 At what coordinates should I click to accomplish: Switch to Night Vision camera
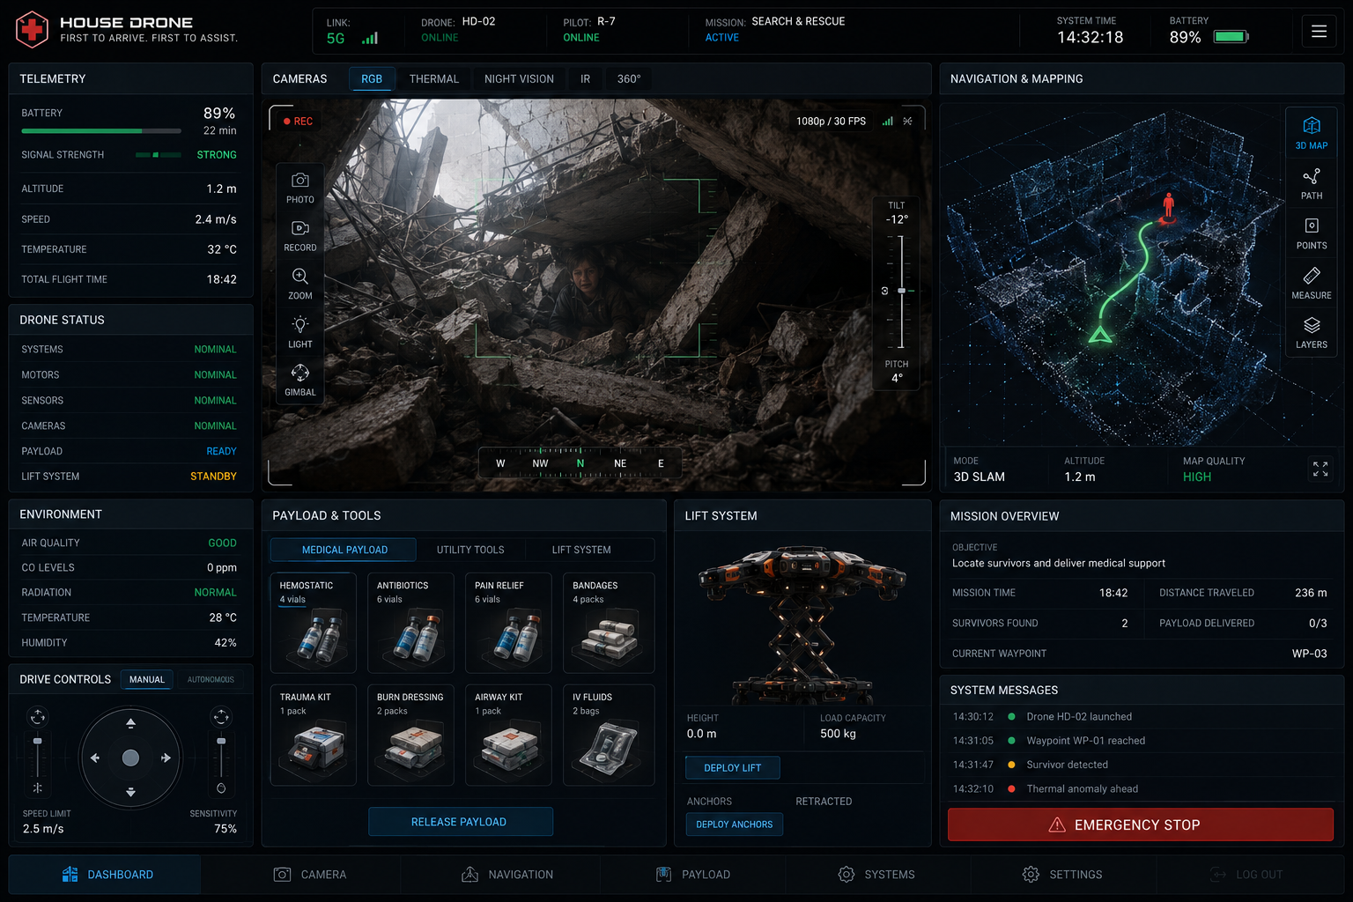[519, 79]
